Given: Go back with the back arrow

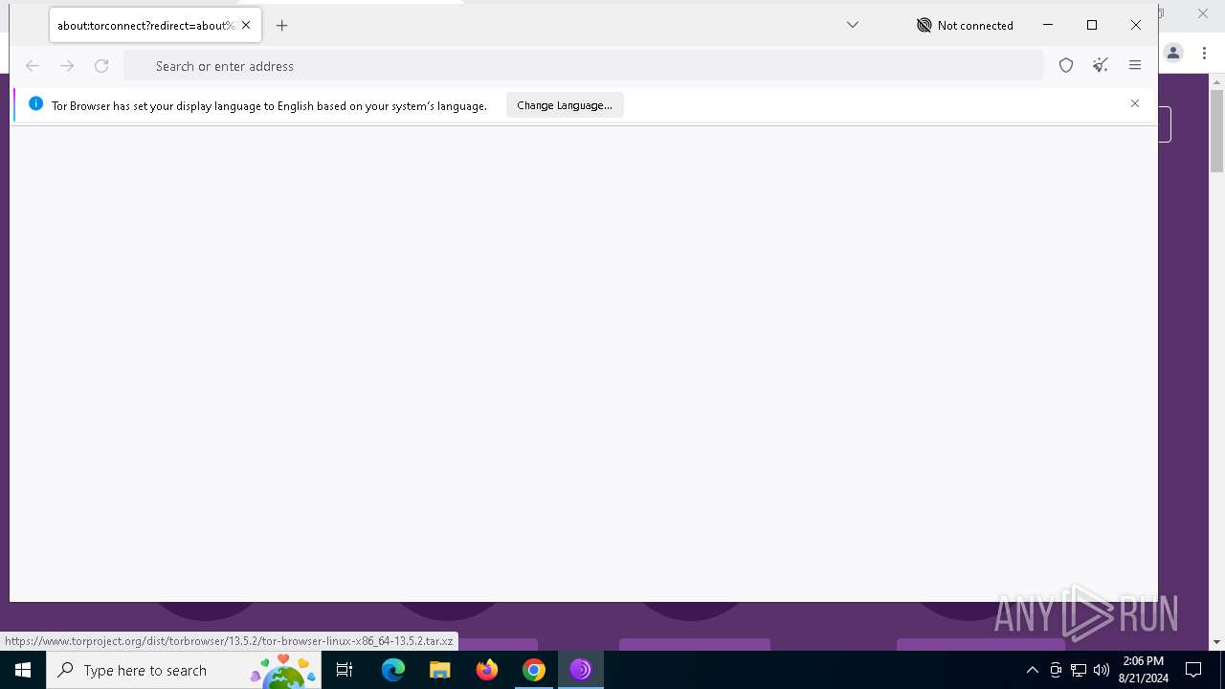Looking at the screenshot, I should 33,66.
